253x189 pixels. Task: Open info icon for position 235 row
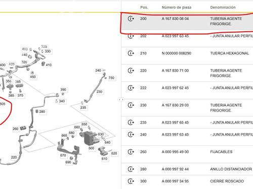point(131,122)
